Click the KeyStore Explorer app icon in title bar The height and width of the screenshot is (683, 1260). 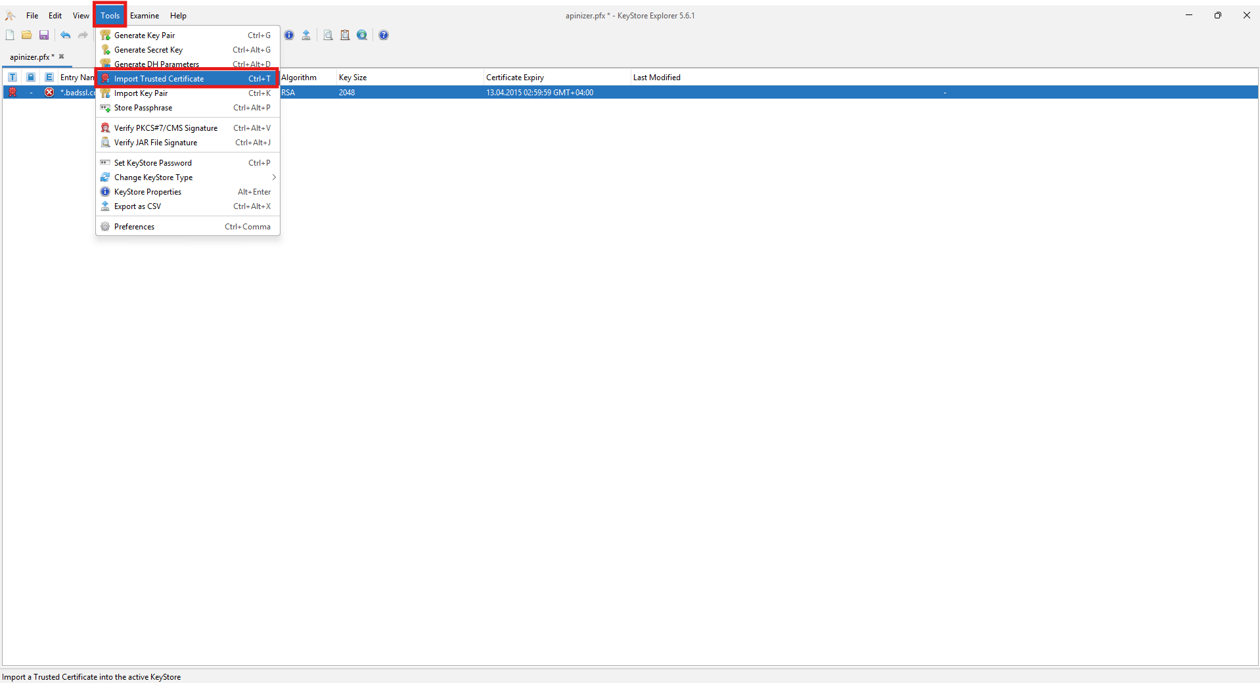coord(10,16)
